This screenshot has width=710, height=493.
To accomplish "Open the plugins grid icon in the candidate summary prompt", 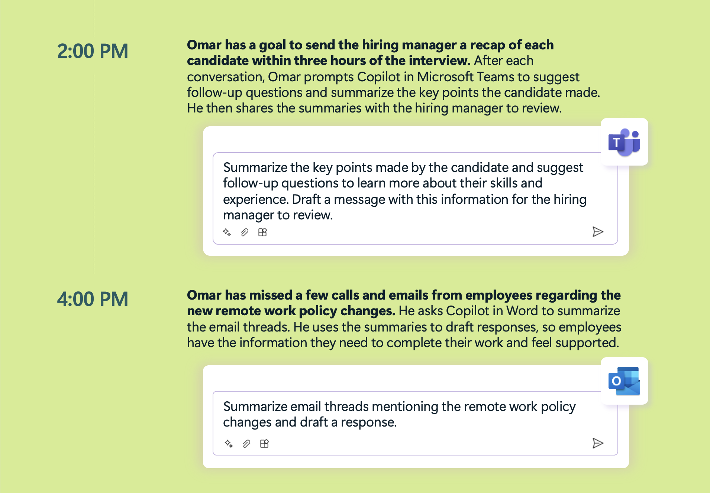I will tap(262, 232).
